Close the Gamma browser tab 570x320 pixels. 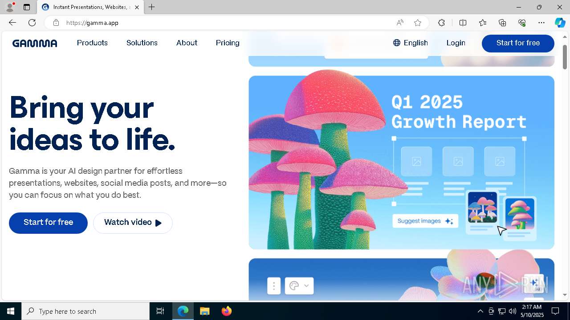(137, 7)
